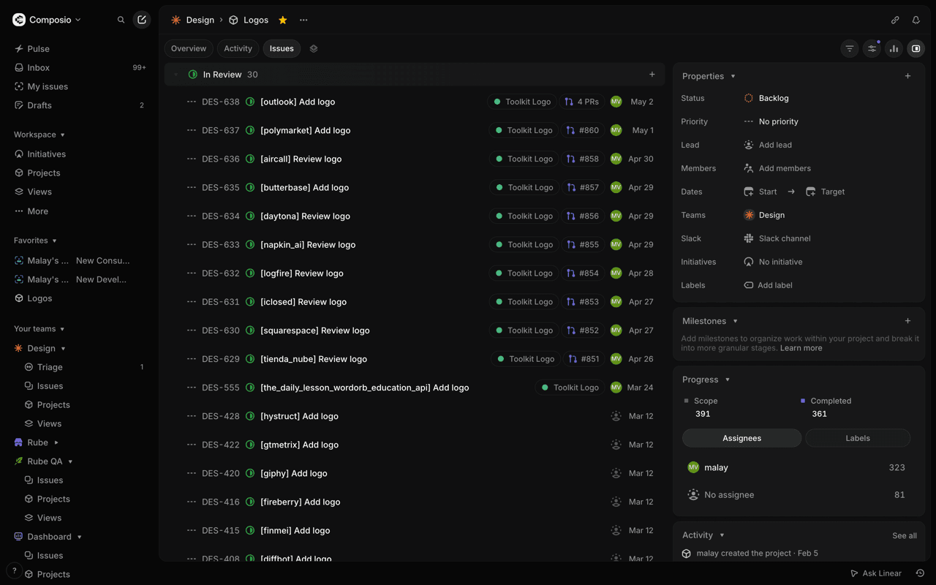936x585 pixels.
Task: Expand the Rube team
Action: coord(56,442)
